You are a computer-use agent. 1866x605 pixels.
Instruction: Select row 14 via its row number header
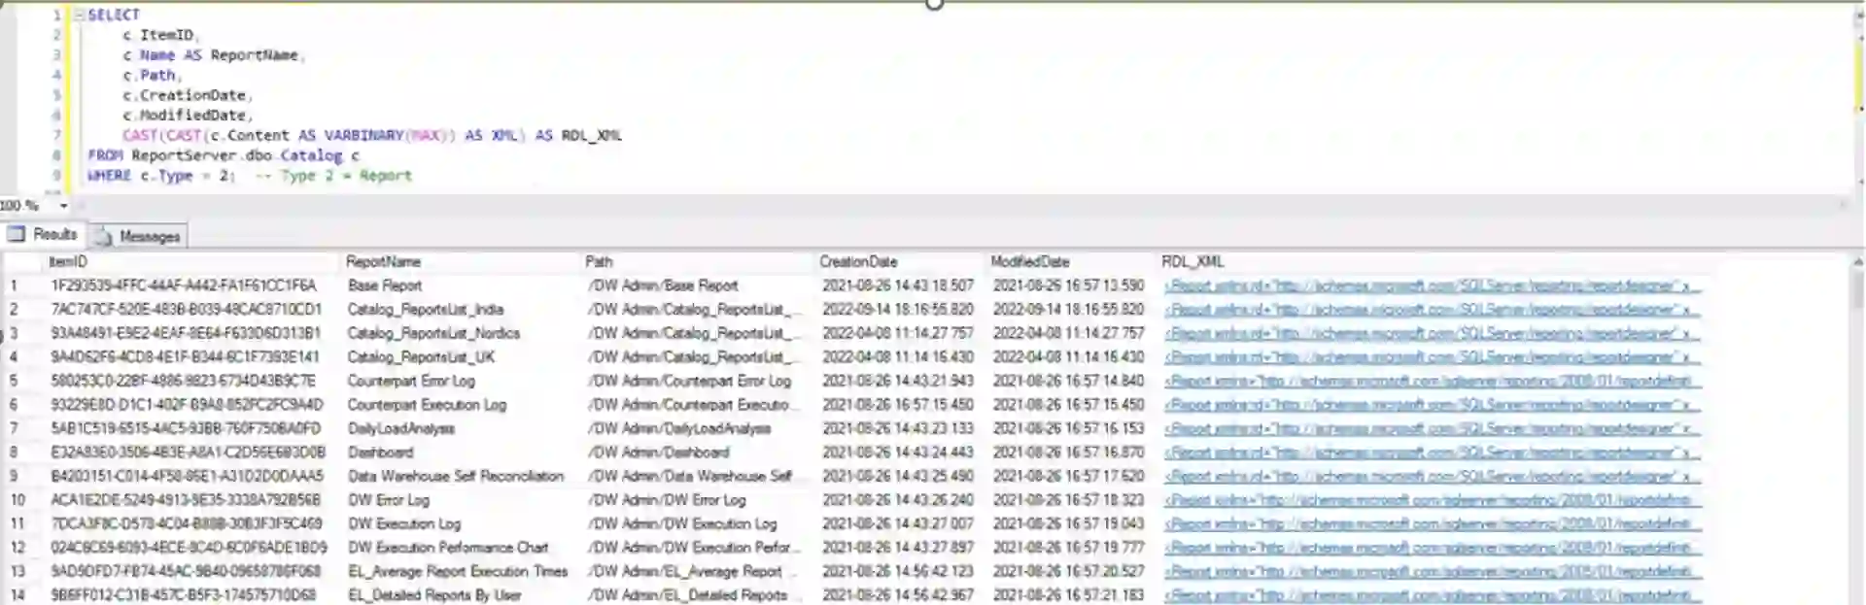tap(17, 595)
